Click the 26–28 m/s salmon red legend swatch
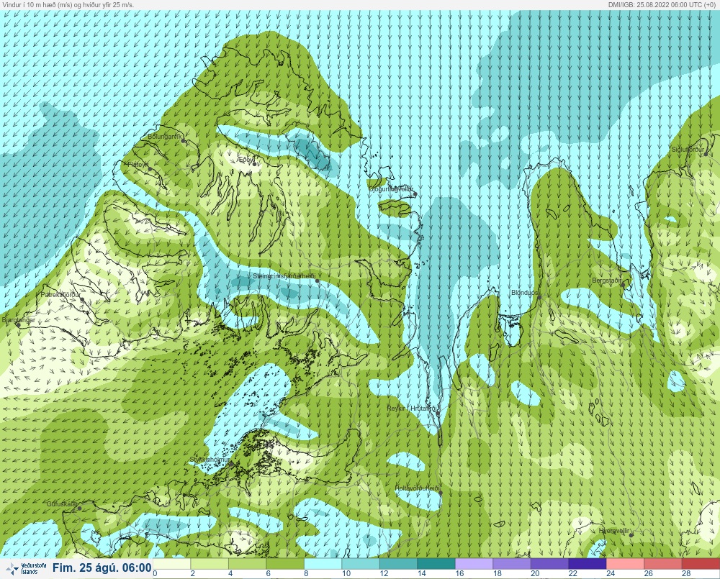 point(663,563)
